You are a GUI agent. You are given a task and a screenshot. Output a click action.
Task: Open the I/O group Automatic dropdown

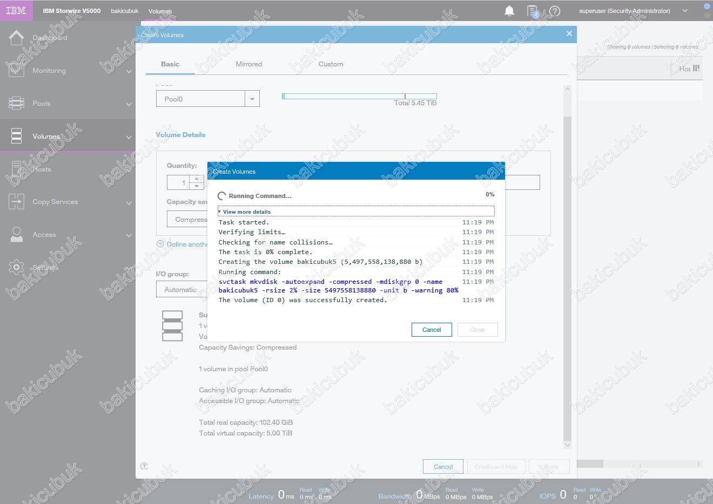point(181,290)
